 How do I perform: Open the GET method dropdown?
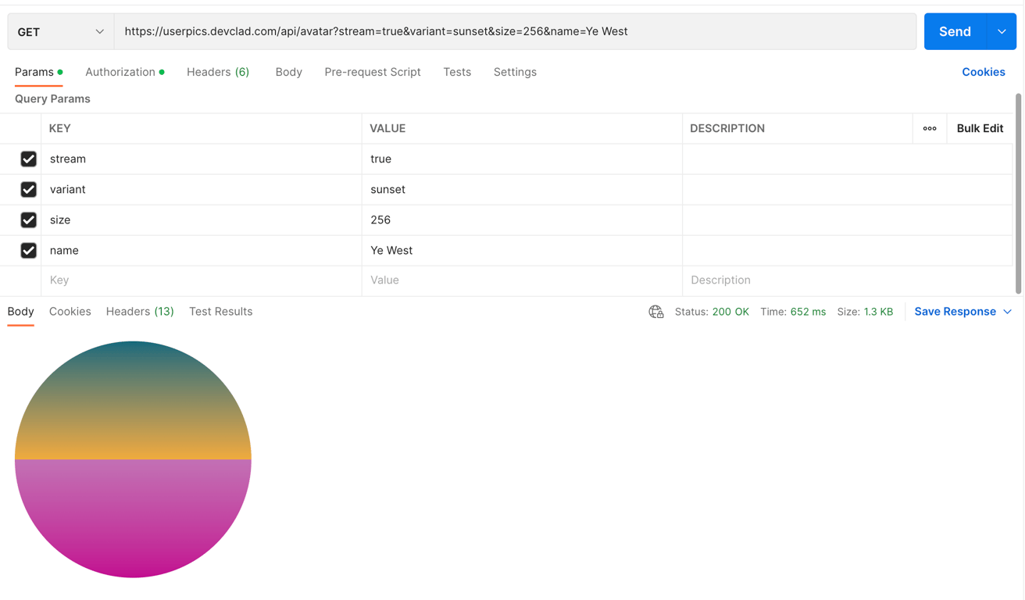(61, 32)
